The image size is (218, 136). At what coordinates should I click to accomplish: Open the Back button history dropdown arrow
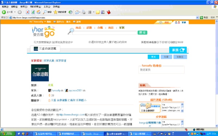point(15,12)
